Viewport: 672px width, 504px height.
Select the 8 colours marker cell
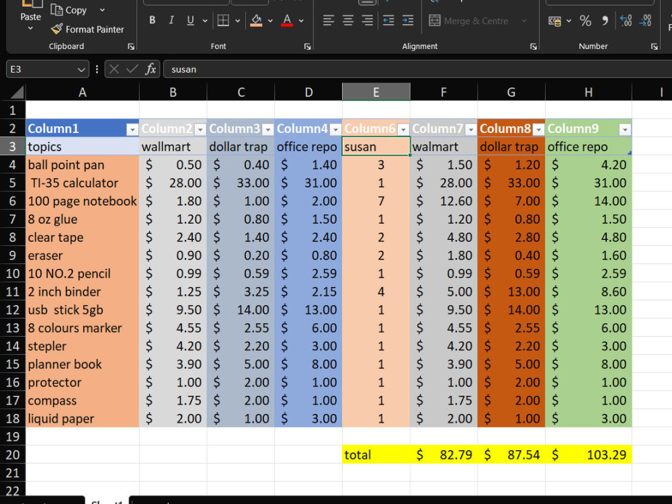click(x=82, y=328)
